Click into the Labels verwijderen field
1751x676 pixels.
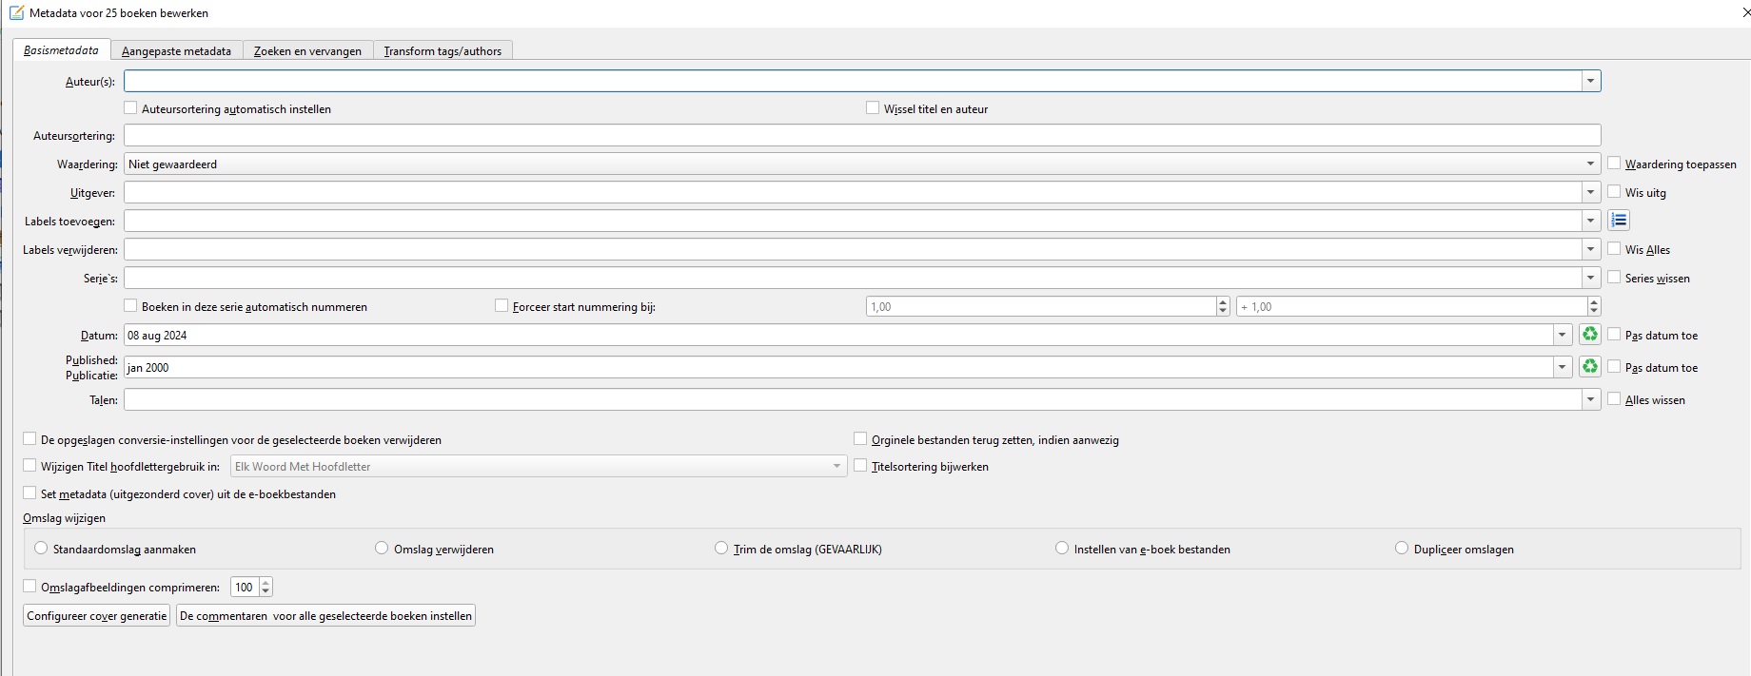point(853,249)
